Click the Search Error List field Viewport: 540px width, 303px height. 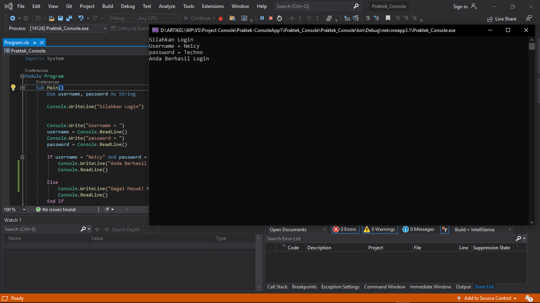(391, 239)
